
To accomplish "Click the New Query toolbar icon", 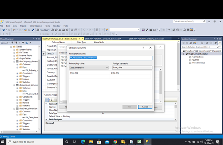I will (x=43, y=30).
